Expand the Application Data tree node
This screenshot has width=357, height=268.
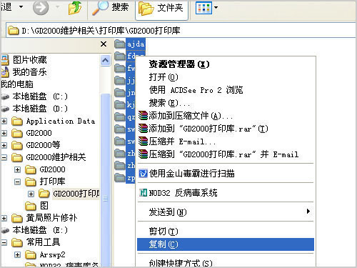[x=4, y=121]
